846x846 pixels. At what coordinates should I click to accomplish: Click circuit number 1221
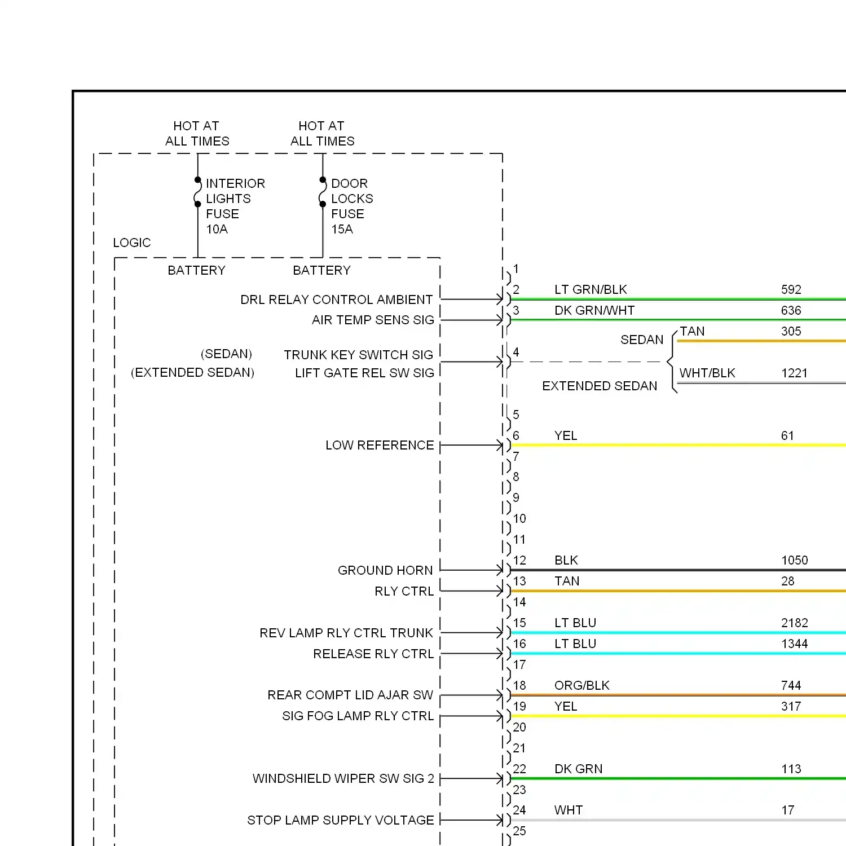(x=795, y=373)
